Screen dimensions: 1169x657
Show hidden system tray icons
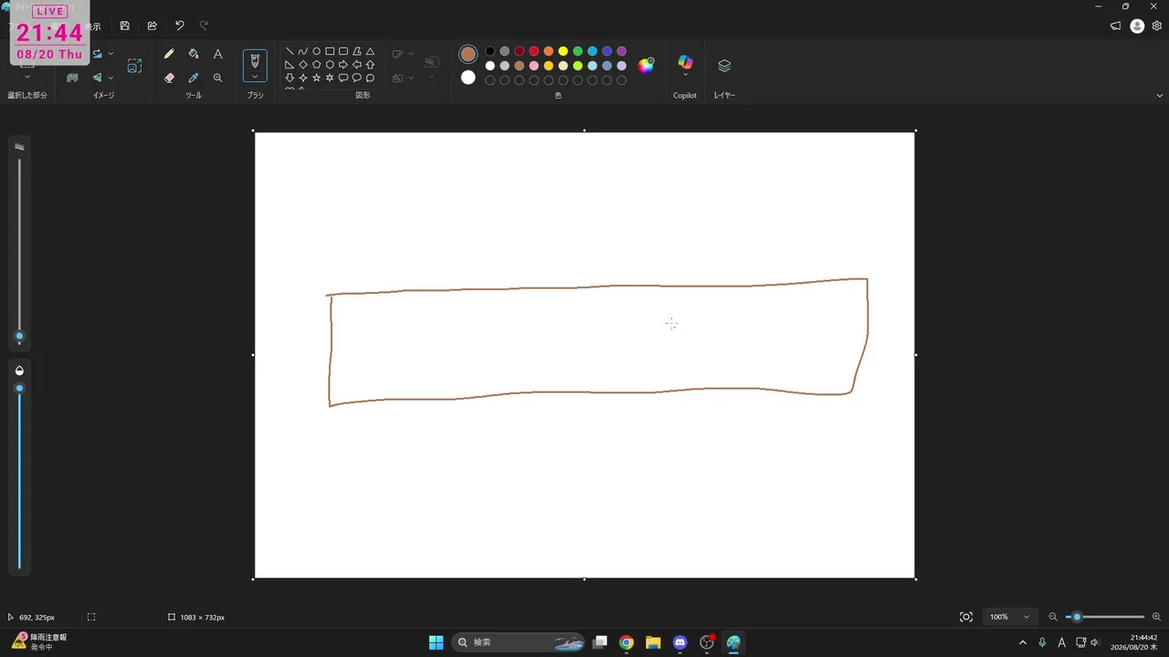click(x=1023, y=642)
